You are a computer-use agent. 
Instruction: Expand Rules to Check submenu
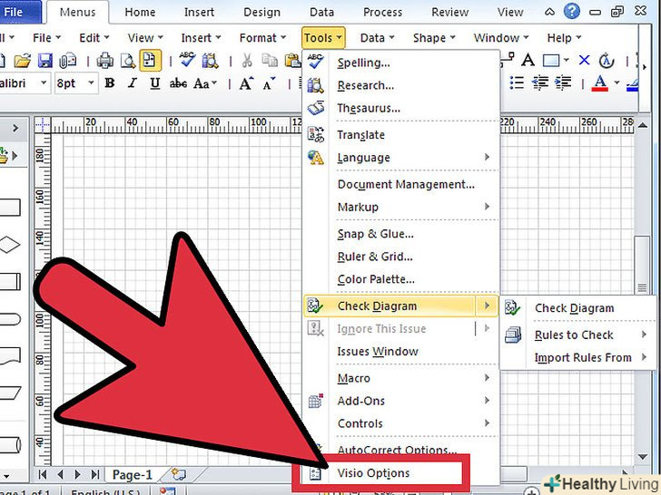click(x=577, y=335)
